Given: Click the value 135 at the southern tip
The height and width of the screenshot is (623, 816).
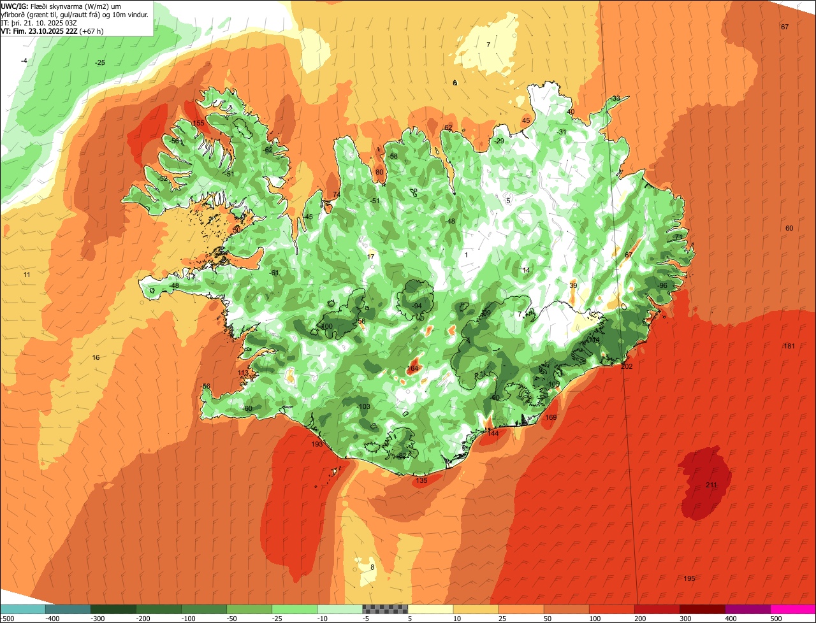Looking at the screenshot, I should click(x=421, y=481).
